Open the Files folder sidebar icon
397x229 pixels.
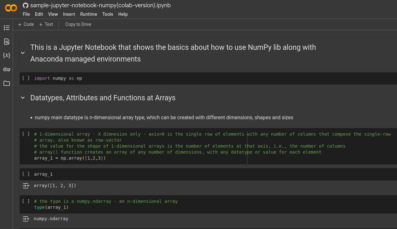(x=7, y=83)
